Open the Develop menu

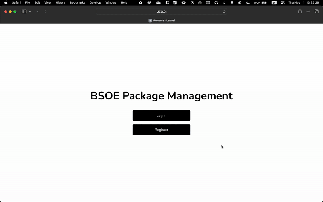tap(95, 3)
